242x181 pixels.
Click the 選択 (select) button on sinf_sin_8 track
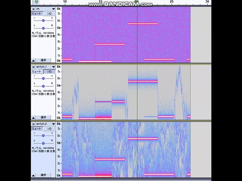click(43, 175)
